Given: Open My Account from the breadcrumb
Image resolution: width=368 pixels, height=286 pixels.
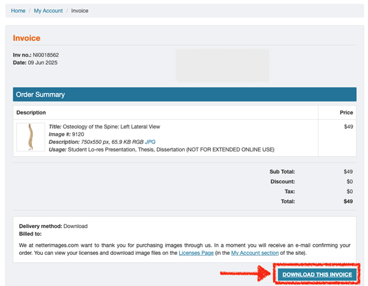Looking at the screenshot, I should (48, 11).
